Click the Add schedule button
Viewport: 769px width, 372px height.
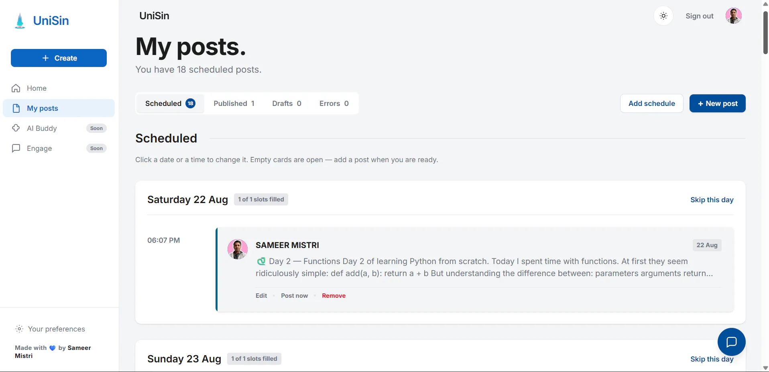pos(651,104)
